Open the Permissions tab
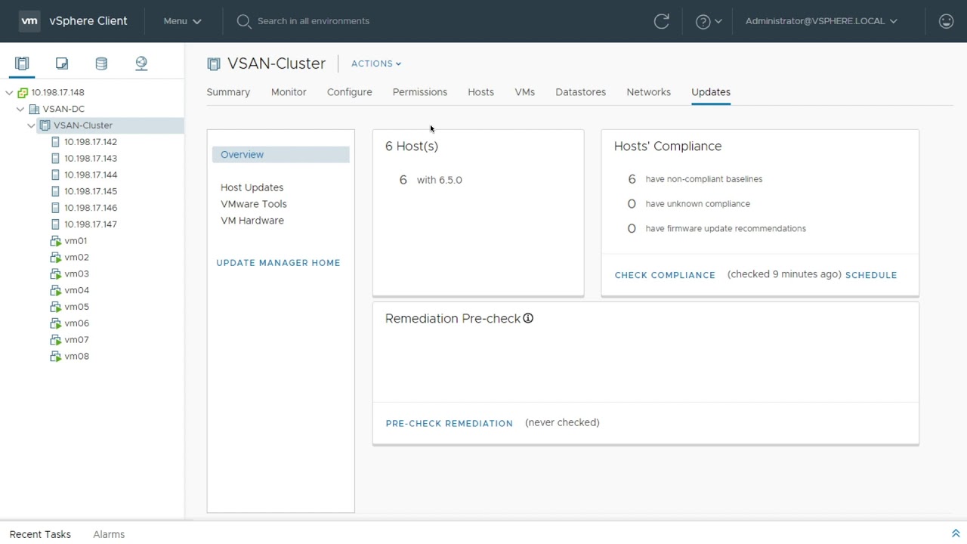This screenshot has width=967, height=544. [420, 92]
